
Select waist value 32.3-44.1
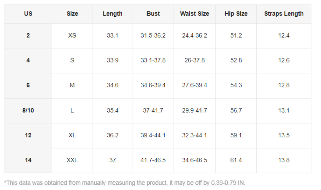point(194,135)
